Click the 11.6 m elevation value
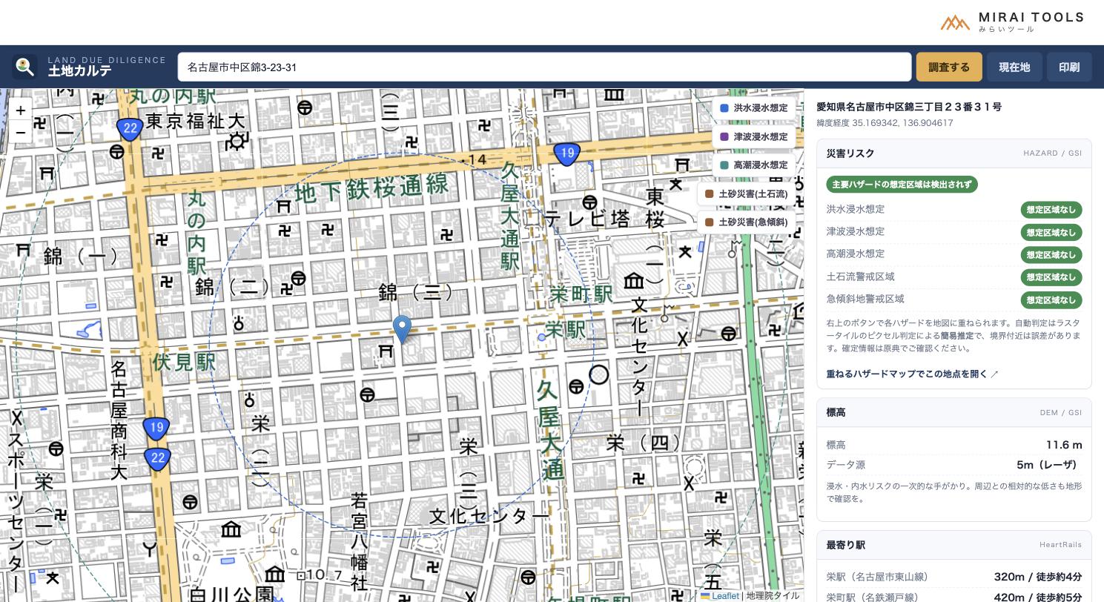The width and height of the screenshot is (1104, 602). [x=1064, y=445]
